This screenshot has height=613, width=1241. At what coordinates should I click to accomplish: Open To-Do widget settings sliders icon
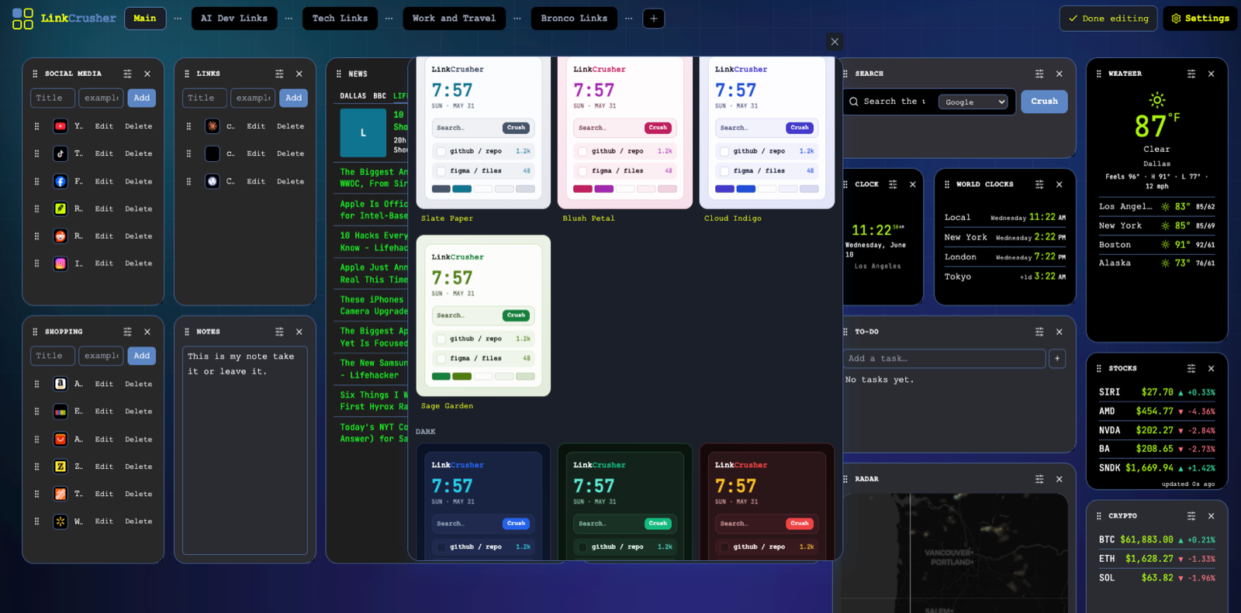[1039, 332]
